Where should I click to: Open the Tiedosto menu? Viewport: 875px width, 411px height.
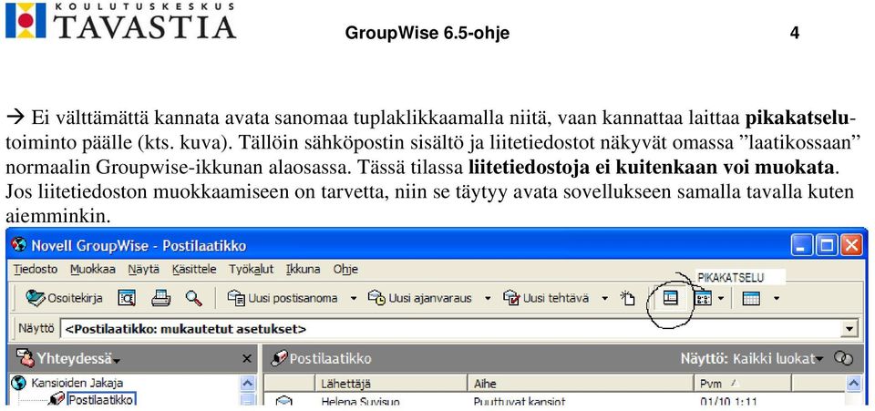[36, 270]
